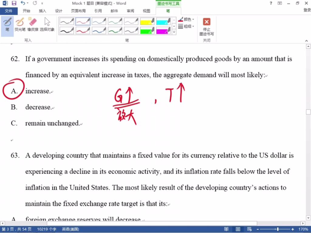The width and height of the screenshot is (311, 233).
Task: Open the 文件 (File) menu
Action: (x=9, y=11)
